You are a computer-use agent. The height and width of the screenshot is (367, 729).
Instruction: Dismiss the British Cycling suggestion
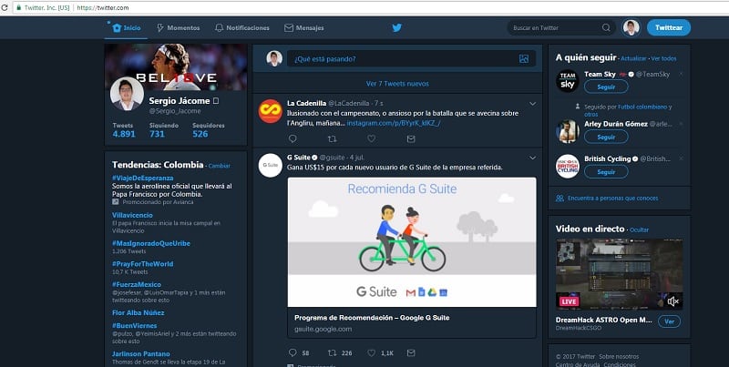point(681,158)
